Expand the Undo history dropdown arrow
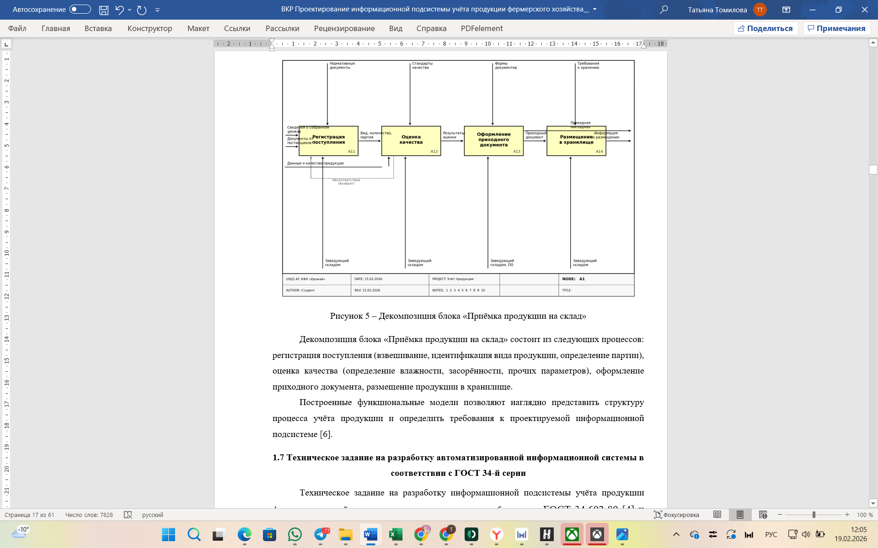The image size is (878, 548). click(x=130, y=10)
